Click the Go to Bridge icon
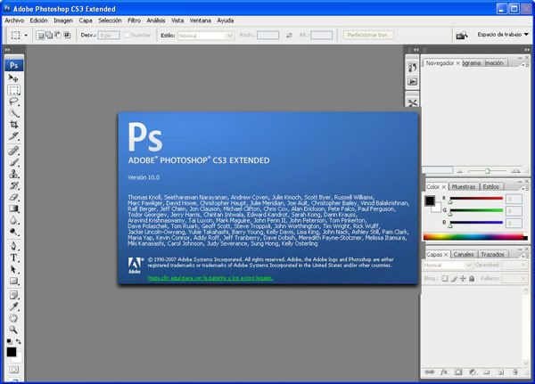 tap(462, 35)
